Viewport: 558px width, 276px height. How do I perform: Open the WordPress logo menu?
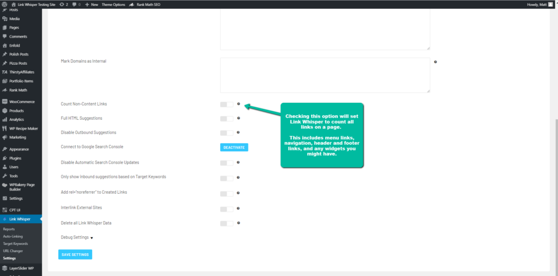point(4,4)
